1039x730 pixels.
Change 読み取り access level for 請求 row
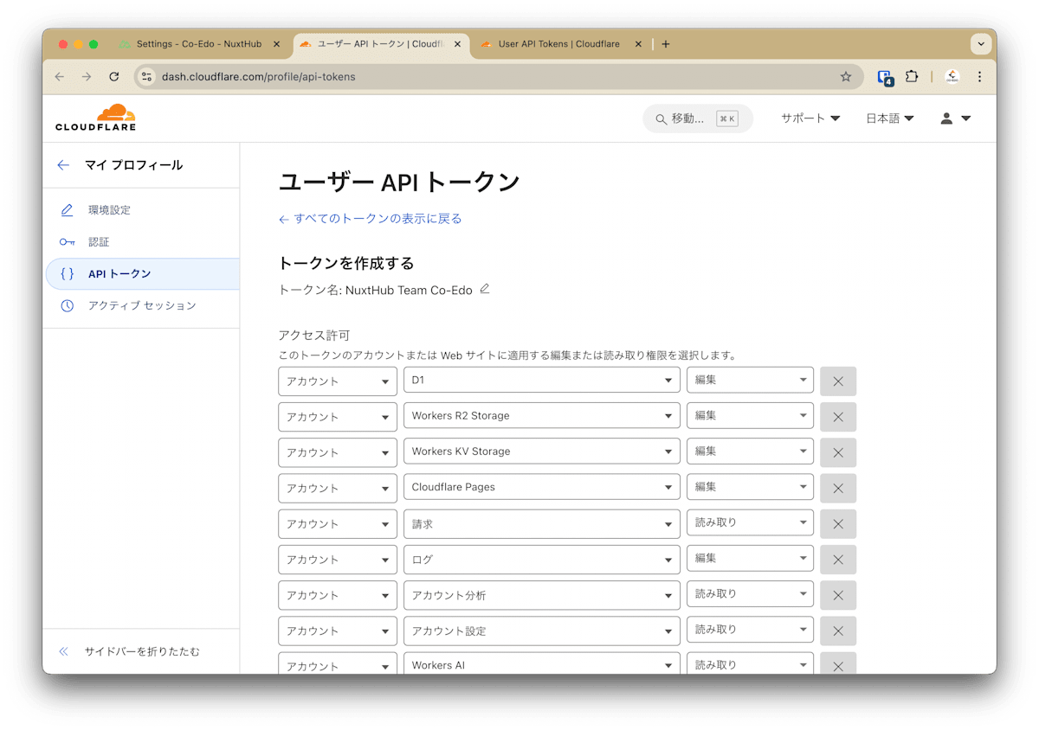[750, 522]
